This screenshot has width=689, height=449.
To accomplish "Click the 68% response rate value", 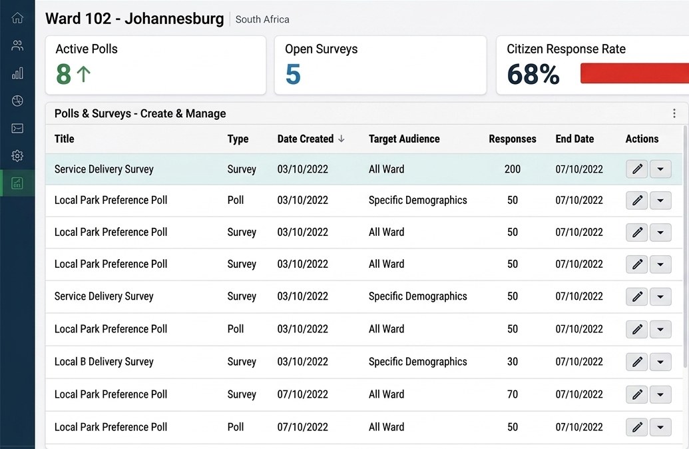I will (533, 74).
